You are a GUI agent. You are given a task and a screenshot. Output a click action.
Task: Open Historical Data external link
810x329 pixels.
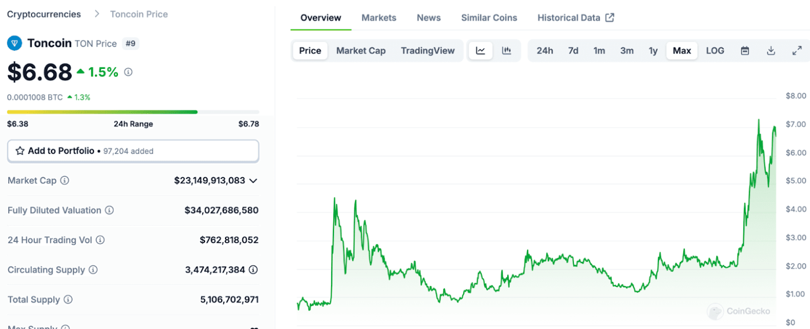[576, 18]
